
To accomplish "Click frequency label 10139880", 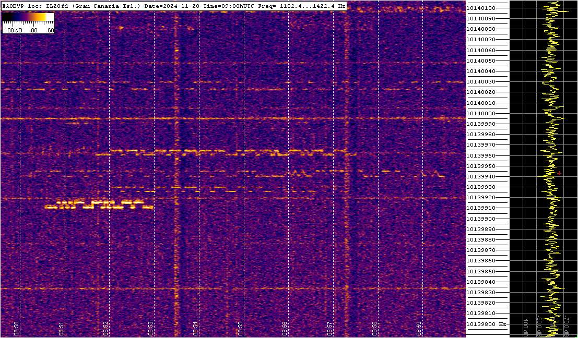I will [481, 240].
